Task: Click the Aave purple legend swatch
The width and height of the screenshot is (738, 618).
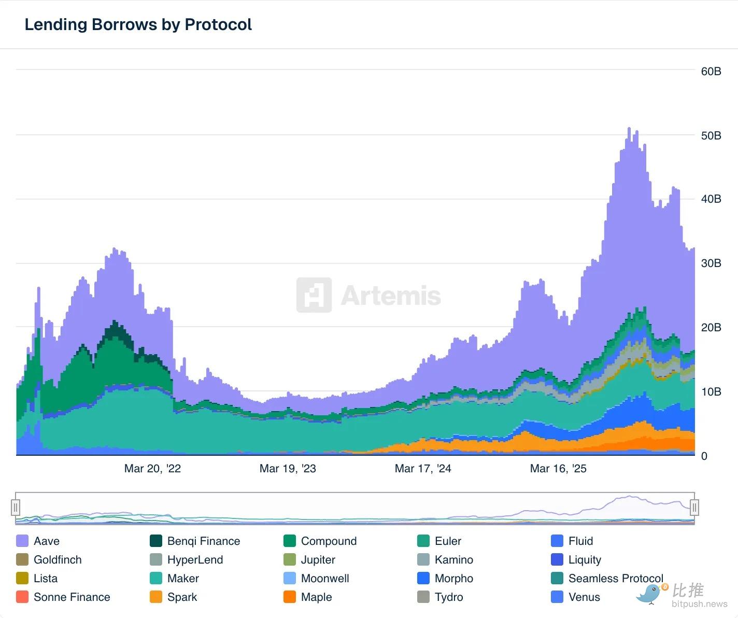Action: pyautogui.click(x=22, y=541)
